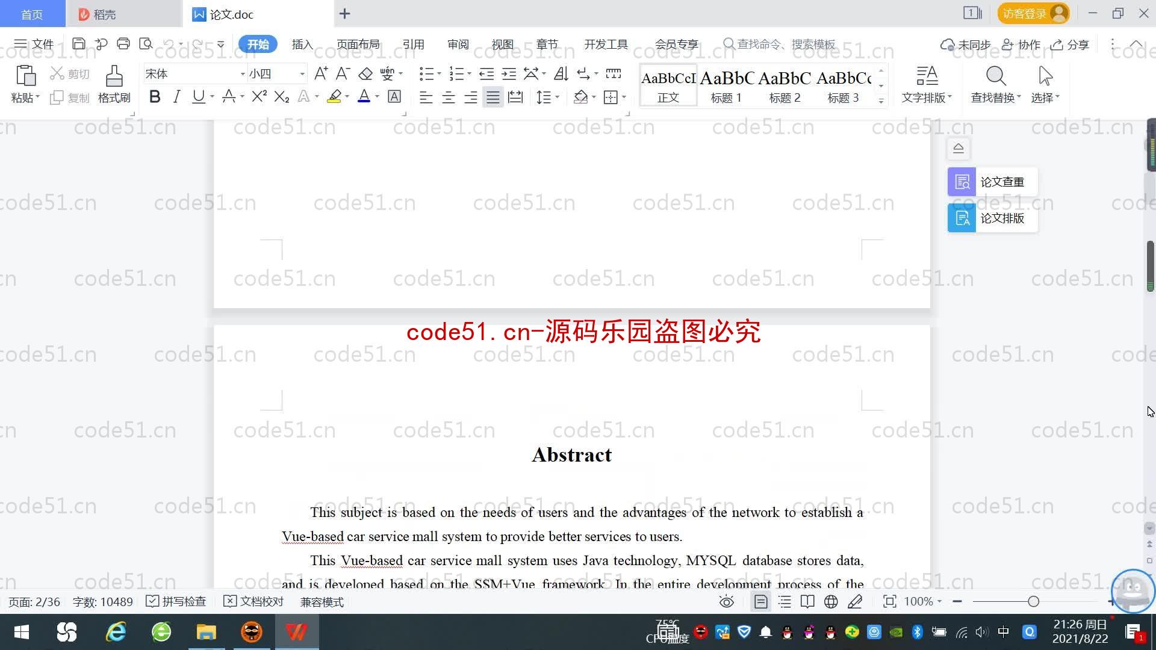Viewport: 1156px width, 650px height.
Task: Expand highlight color dropdown arrow
Action: click(x=347, y=97)
